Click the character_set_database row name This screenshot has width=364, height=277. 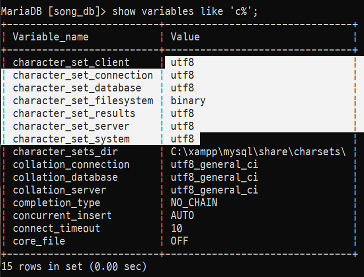pos(77,88)
